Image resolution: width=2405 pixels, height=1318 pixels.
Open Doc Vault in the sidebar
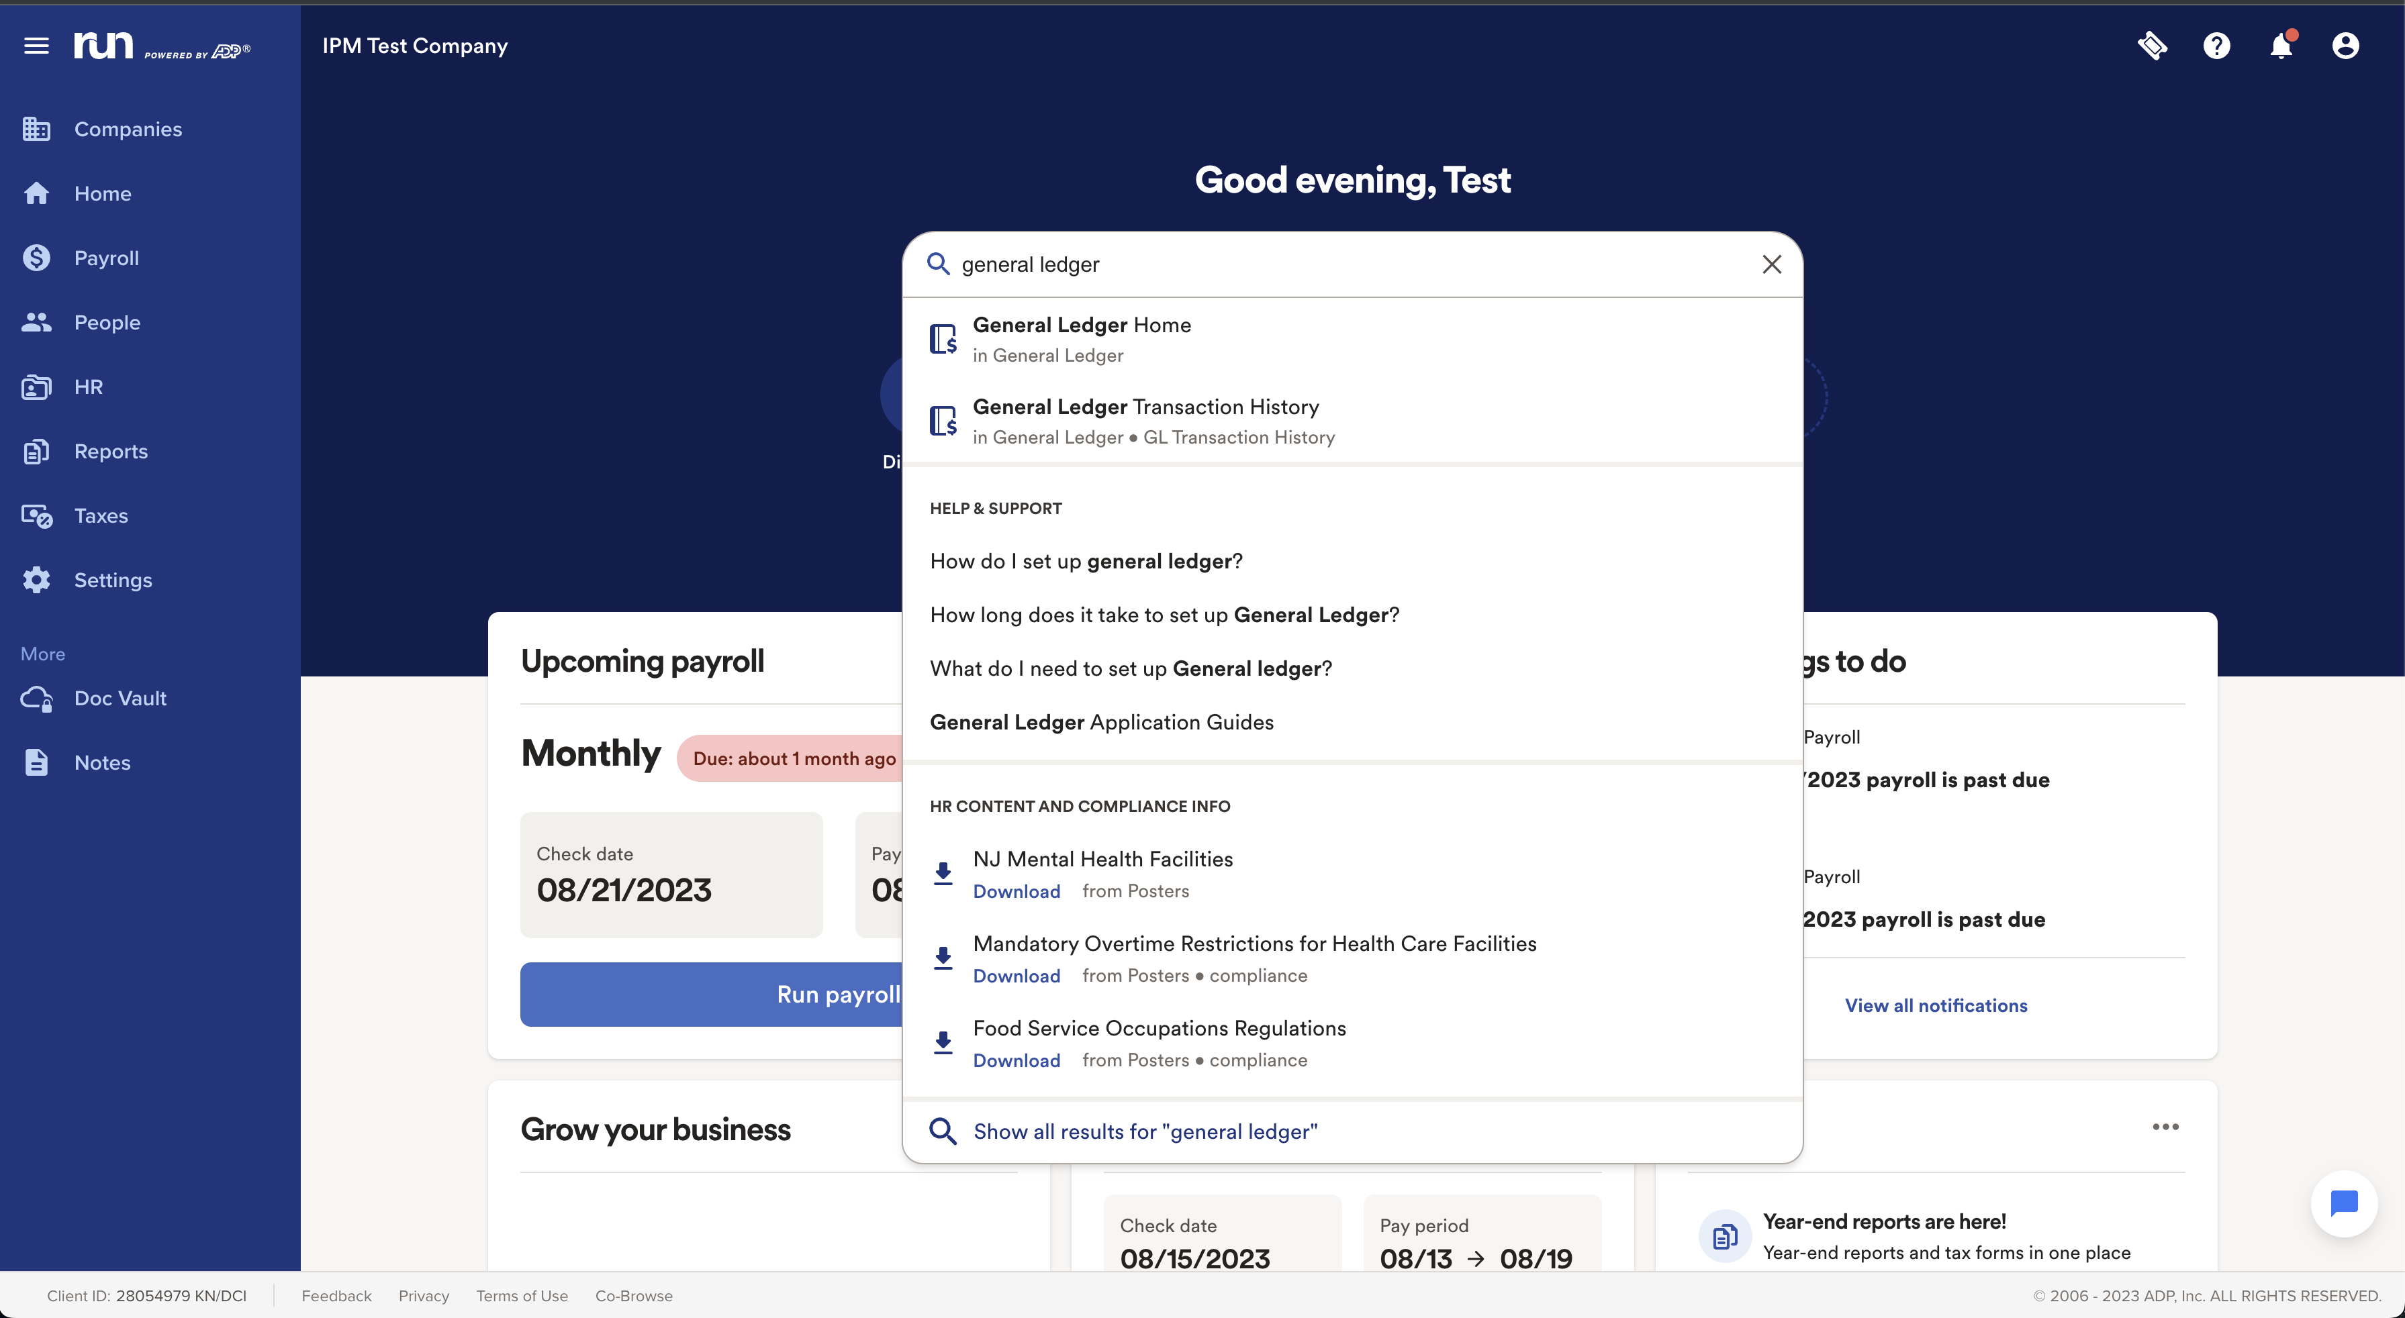pos(120,698)
